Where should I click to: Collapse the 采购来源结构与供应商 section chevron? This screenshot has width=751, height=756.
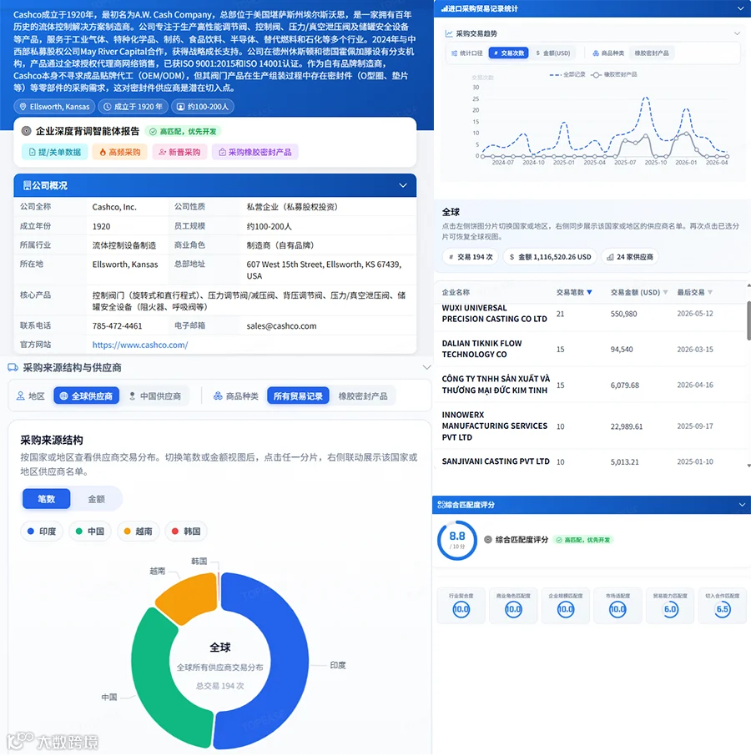pos(426,367)
